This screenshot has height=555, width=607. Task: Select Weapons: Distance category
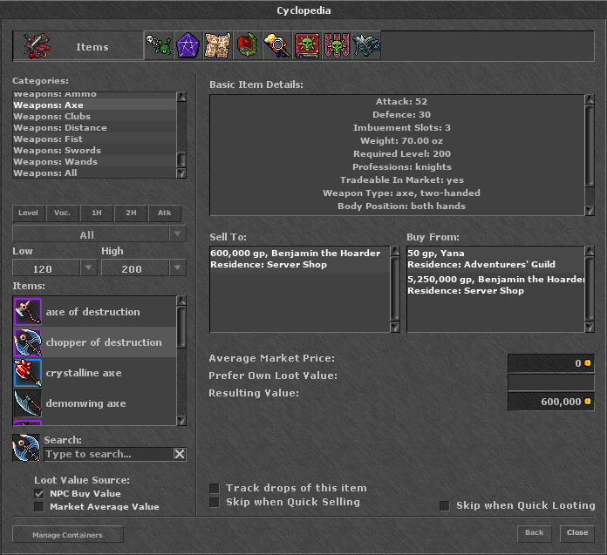tap(94, 127)
